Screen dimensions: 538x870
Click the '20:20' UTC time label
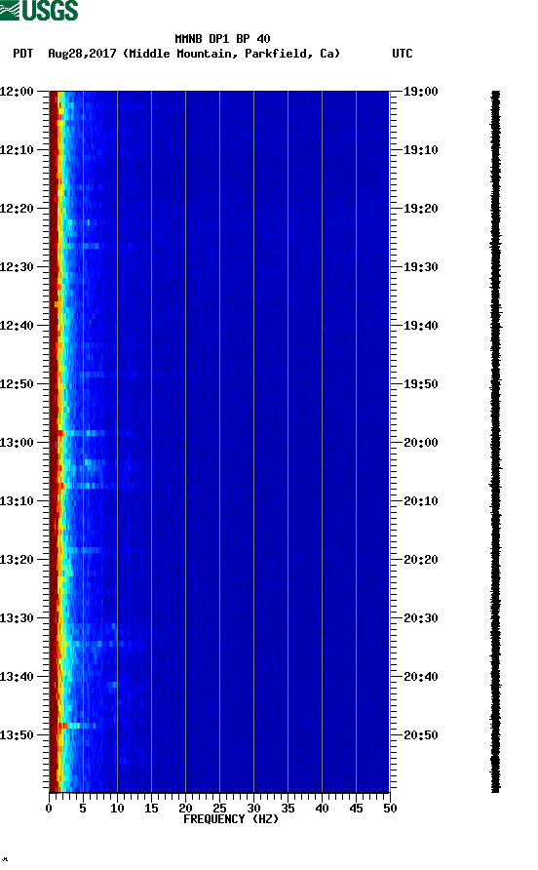point(420,560)
